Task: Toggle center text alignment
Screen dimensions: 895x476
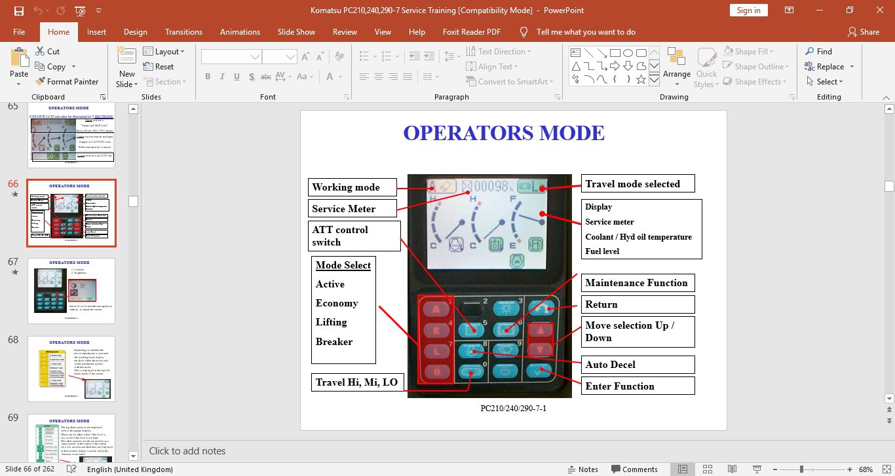Action: 378,77
